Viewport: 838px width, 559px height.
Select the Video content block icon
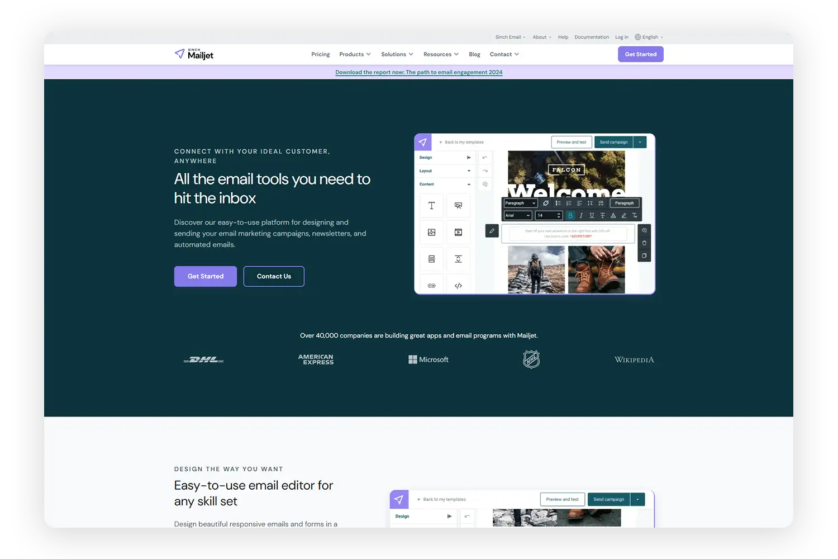pos(458,232)
